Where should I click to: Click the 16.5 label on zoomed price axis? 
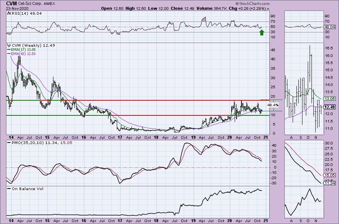328,48
